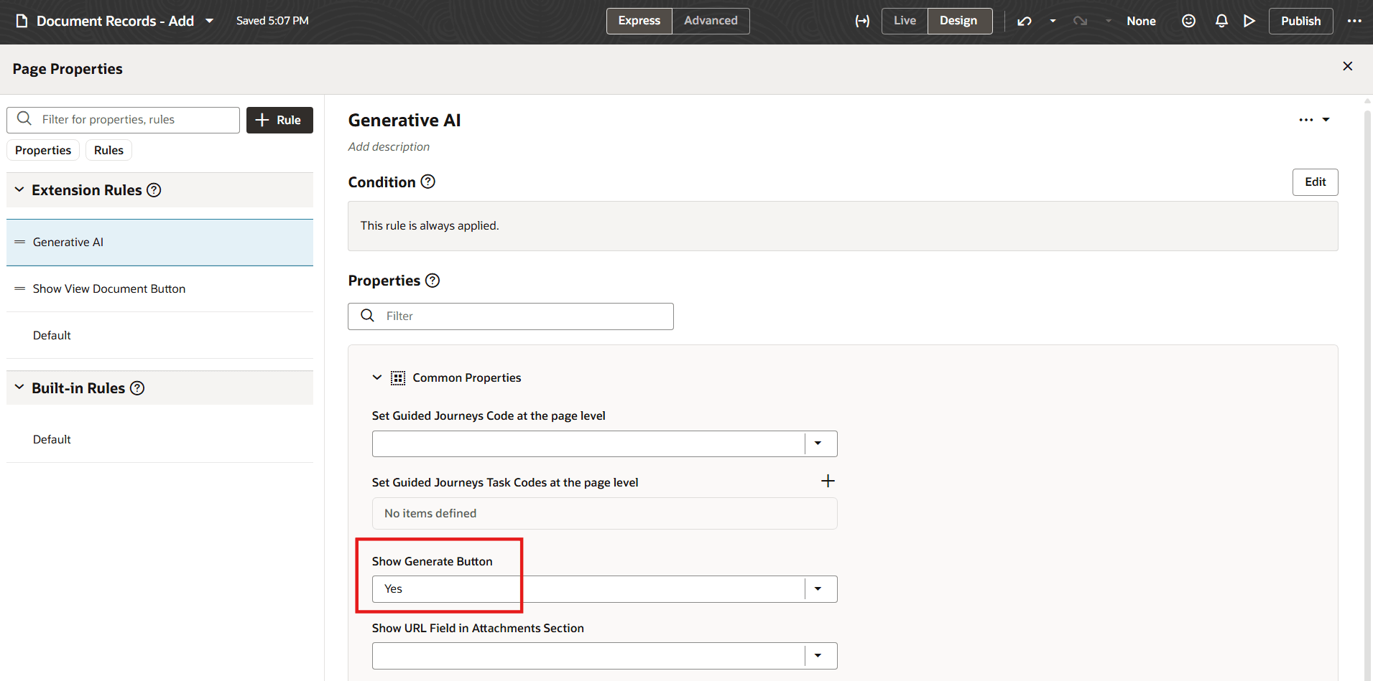The height and width of the screenshot is (681, 1373).
Task: Click the Publish button
Action: pyautogui.click(x=1300, y=22)
